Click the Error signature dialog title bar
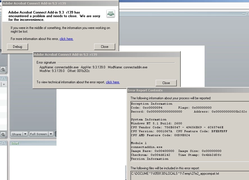The image size is (249, 180). click(107, 55)
